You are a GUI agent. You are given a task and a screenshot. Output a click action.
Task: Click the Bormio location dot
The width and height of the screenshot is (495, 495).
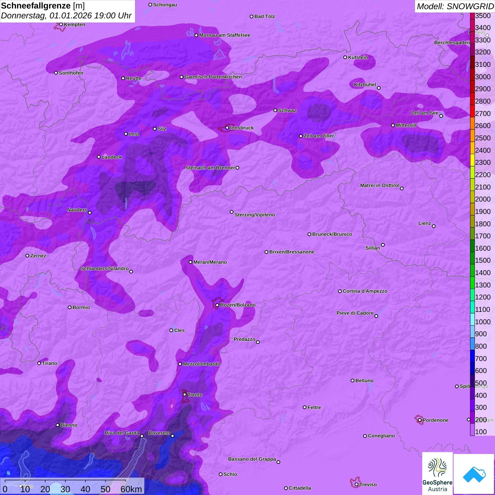pos(70,307)
